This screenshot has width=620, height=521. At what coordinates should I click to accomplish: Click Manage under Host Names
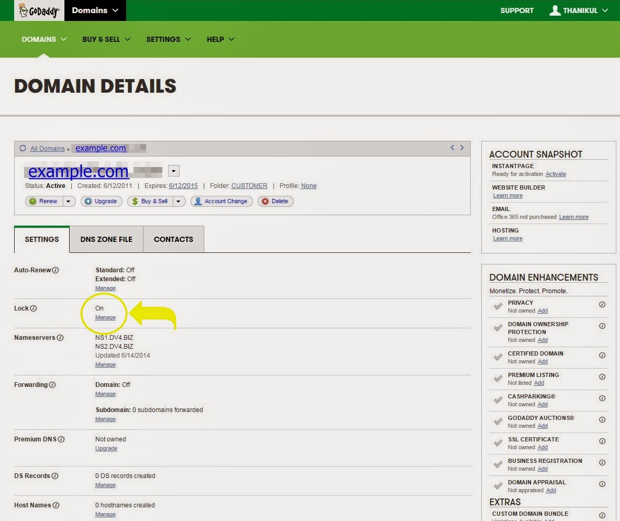(x=106, y=514)
